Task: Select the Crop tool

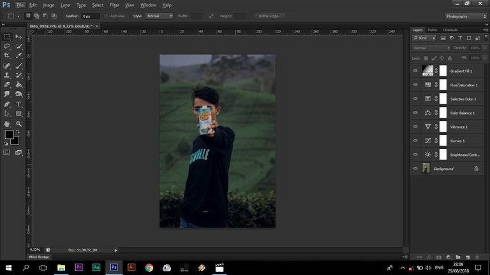Action: point(6,56)
